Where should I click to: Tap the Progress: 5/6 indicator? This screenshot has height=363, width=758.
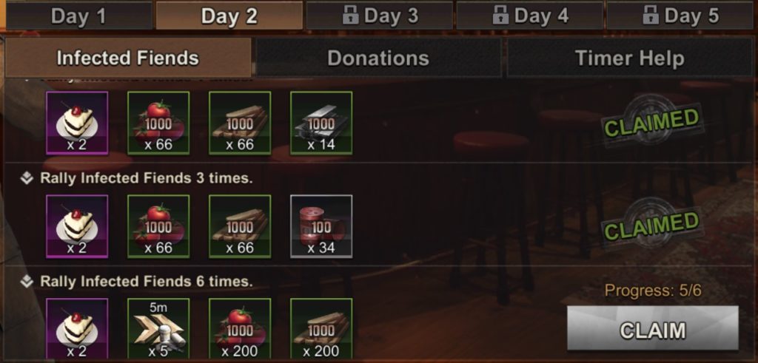coord(653,291)
